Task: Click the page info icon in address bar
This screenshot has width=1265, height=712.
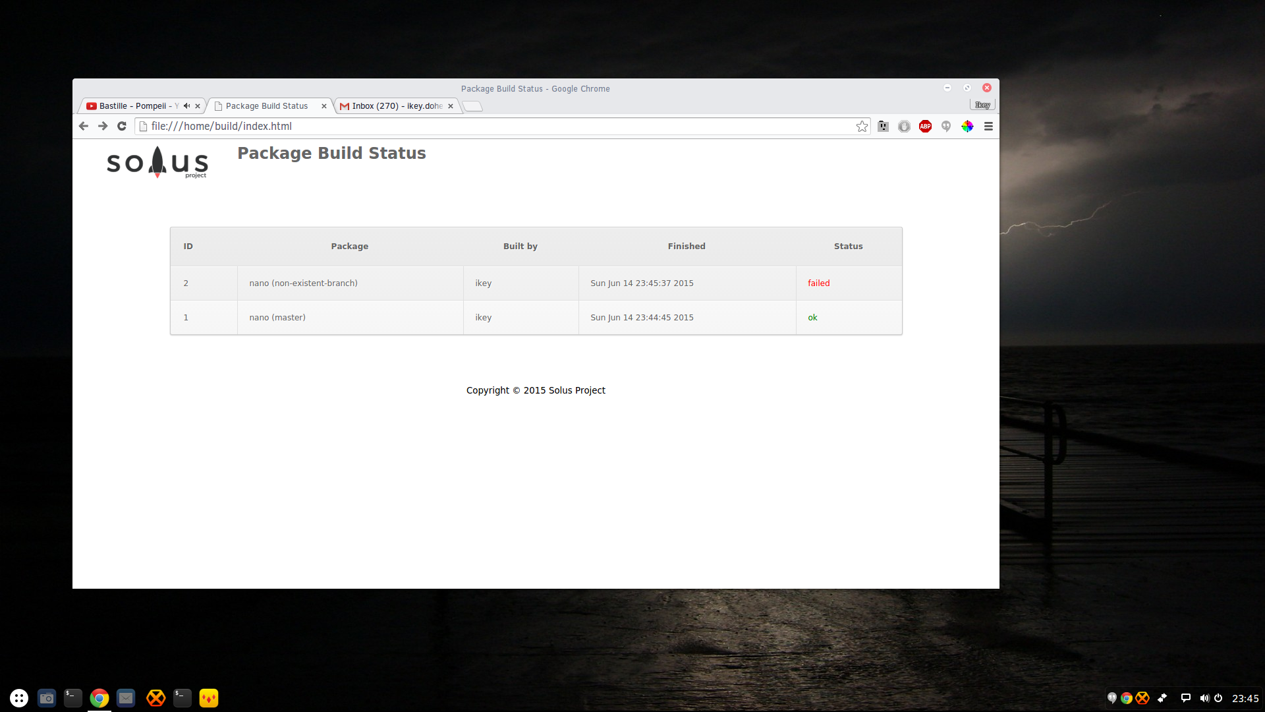Action: tap(143, 126)
